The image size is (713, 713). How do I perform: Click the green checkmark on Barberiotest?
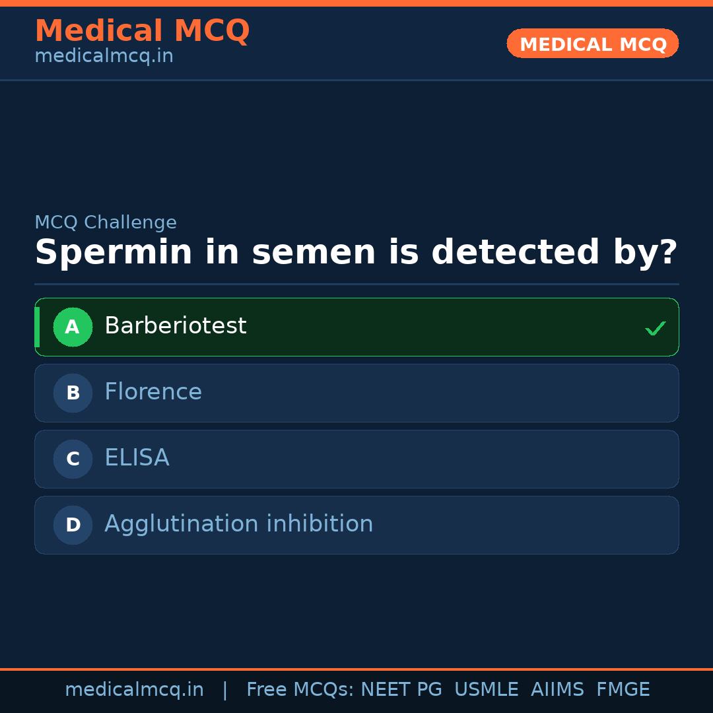tap(655, 328)
